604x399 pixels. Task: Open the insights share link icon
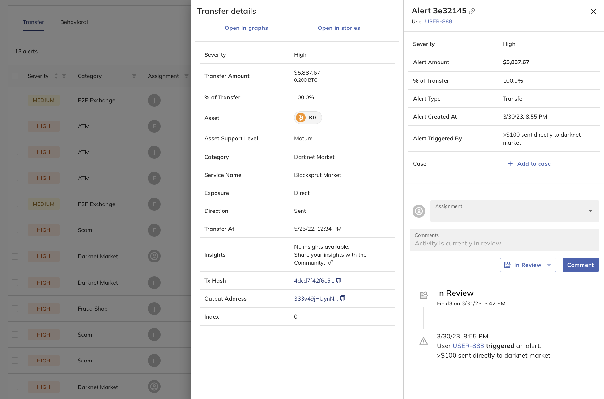(330, 263)
